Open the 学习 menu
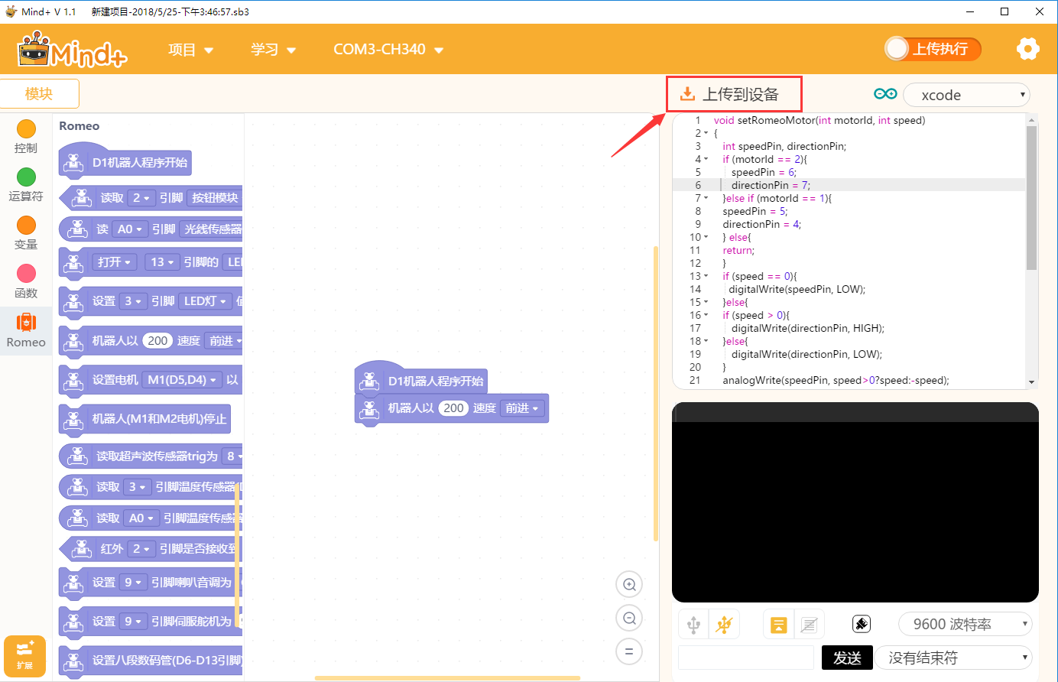The height and width of the screenshot is (682, 1058). click(273, 50)
